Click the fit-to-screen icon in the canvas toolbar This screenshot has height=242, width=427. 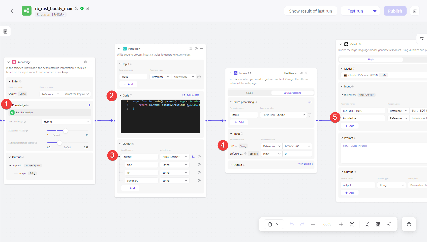352,224
